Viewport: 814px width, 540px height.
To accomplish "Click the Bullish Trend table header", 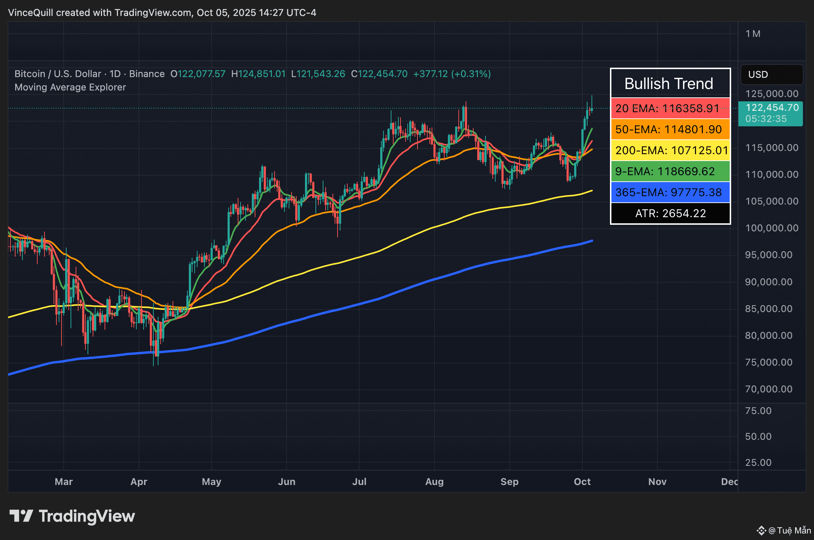I will point(669,84).
